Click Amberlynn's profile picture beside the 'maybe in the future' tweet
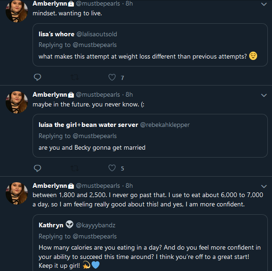The image size is (272, 271). point(17,102)
